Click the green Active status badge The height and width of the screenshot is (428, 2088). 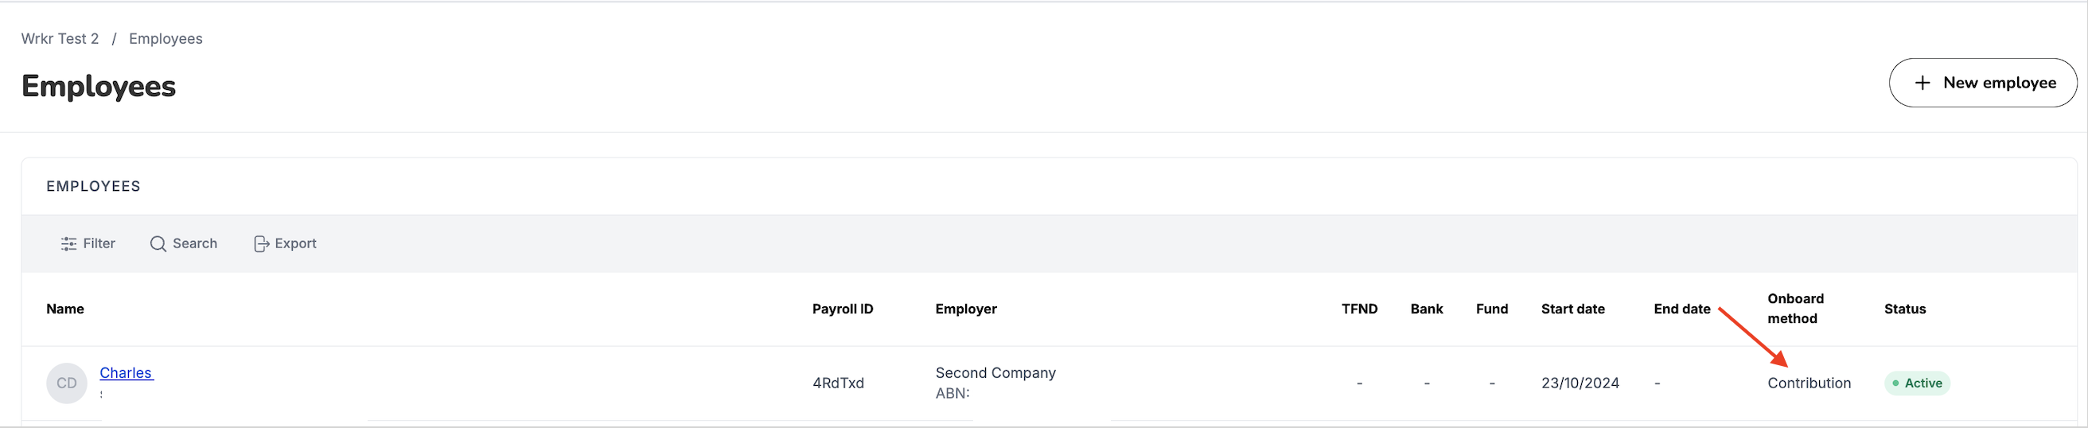[1916, 383]
